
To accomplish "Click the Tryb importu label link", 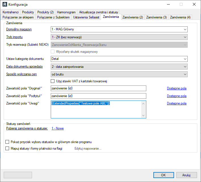I will (14, 37).
